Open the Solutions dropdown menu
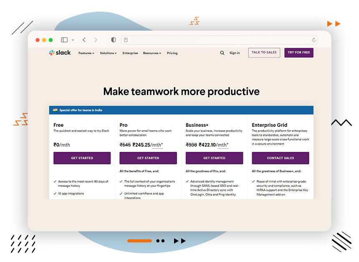The width and height of the screenshot is (359, 262). [108, 53]
